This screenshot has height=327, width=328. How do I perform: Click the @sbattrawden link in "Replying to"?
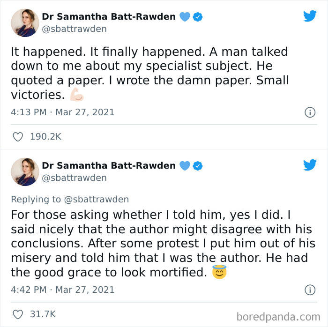coord(96,199)
